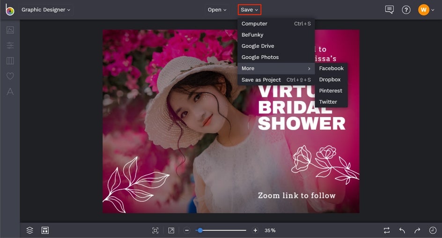Share to Pinterest from submenu
The width and height of the screenshot is (442, 238).
click(331, 90)
